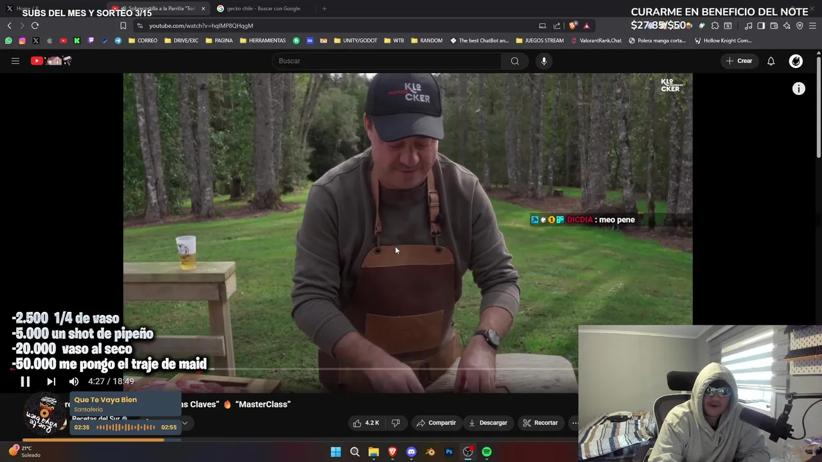Download the video with Descargar
The width and height of the screenshot is (822, 462).
(x=488, y=423)
